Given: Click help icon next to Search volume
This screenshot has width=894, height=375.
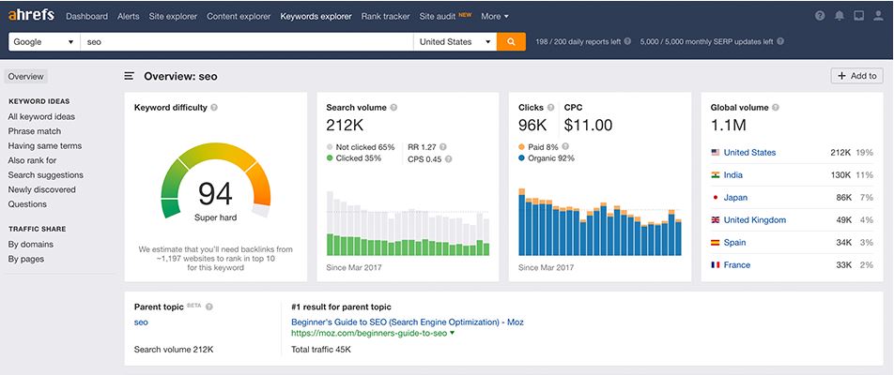Looking at the screenshot, I should pyautogui.click(x=393, y=107).
